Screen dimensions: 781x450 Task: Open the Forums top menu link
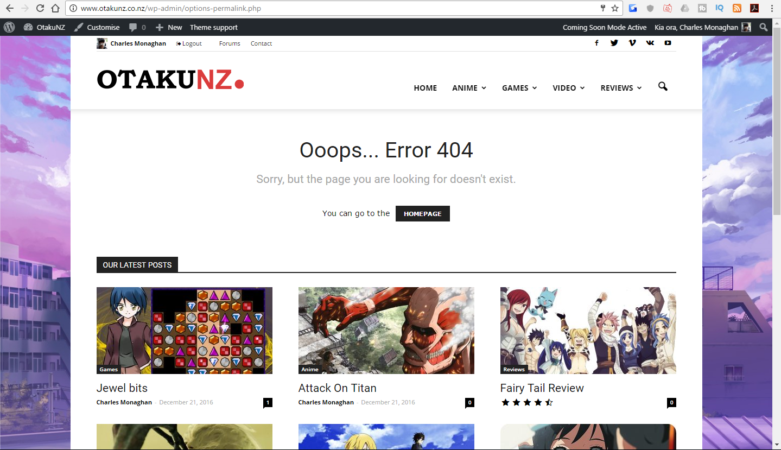(x=230, y=43)
